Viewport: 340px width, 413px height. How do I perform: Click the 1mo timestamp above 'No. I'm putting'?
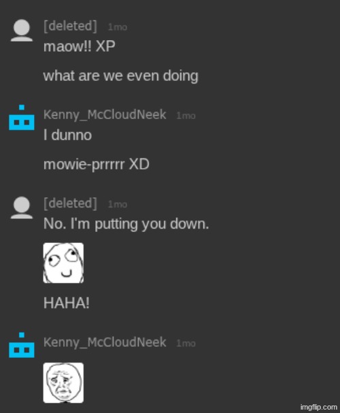point(118,204)
